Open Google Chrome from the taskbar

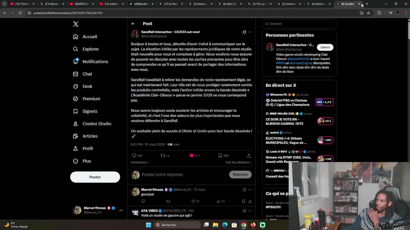[244, 225]
